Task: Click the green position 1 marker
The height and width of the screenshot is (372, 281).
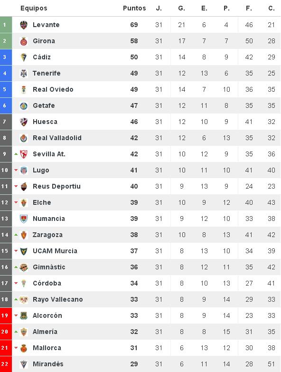Action: [x=6, y=25]
